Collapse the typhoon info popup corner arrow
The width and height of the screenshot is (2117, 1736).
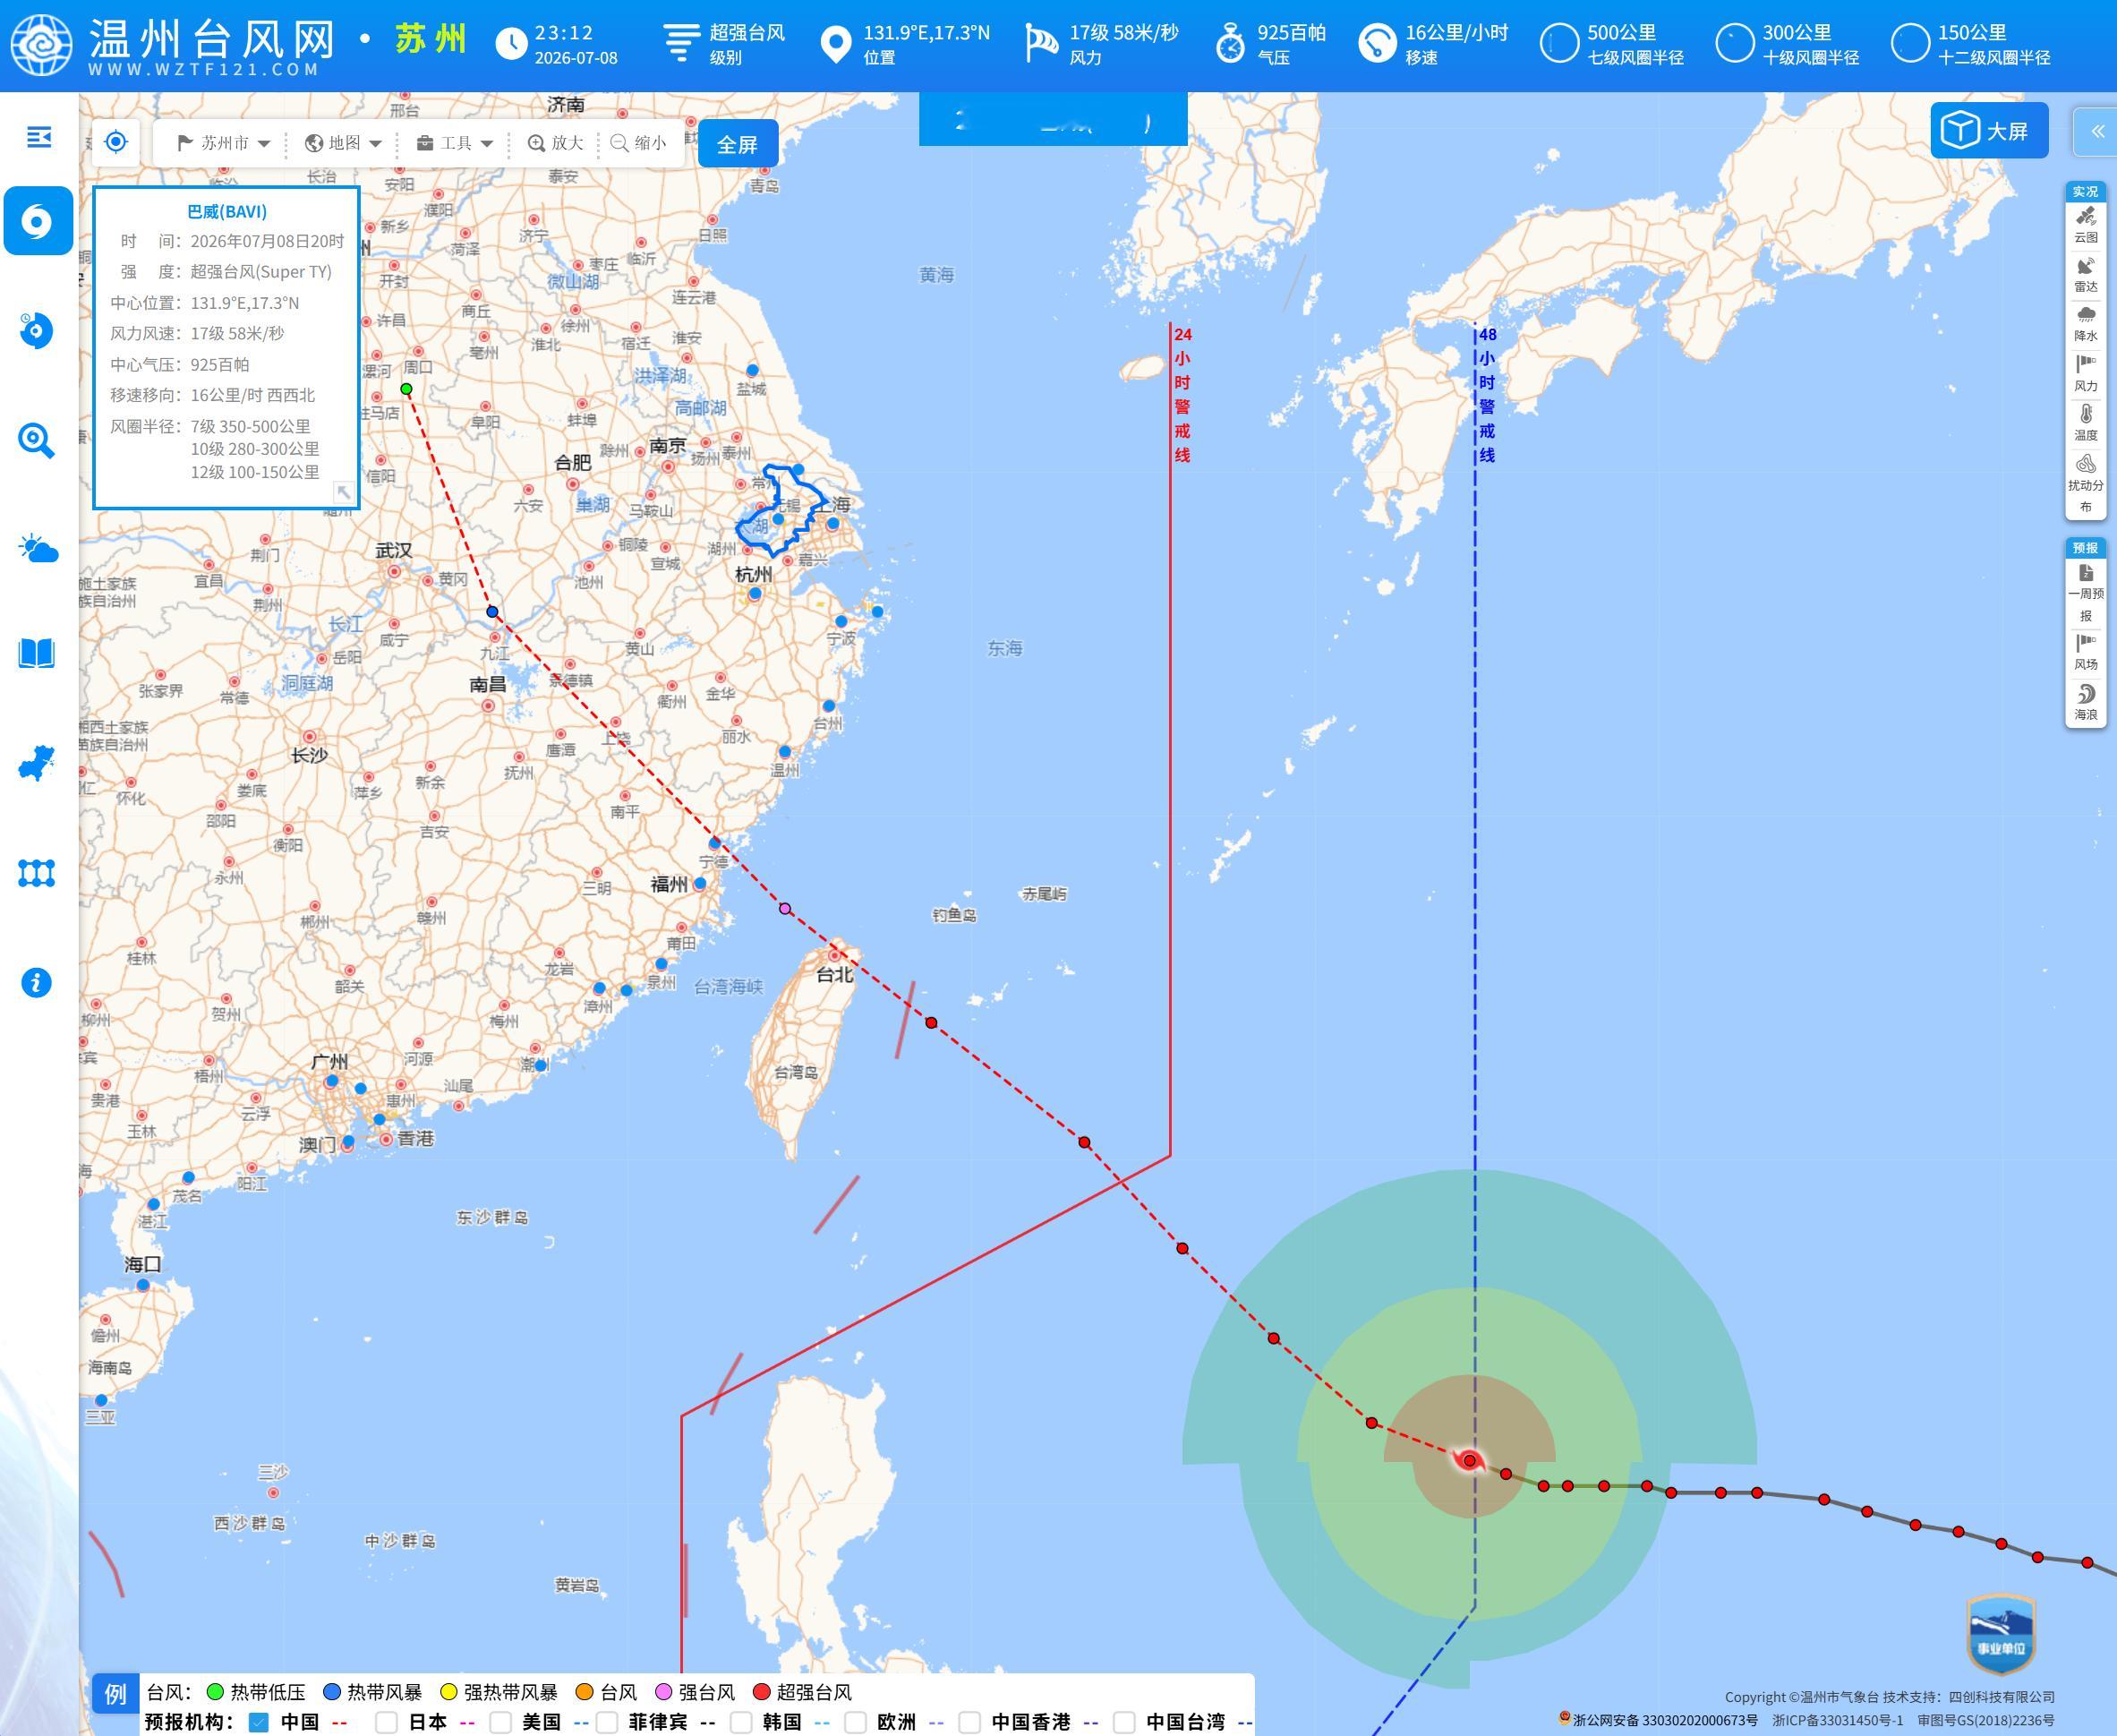[x=343, y=492]
